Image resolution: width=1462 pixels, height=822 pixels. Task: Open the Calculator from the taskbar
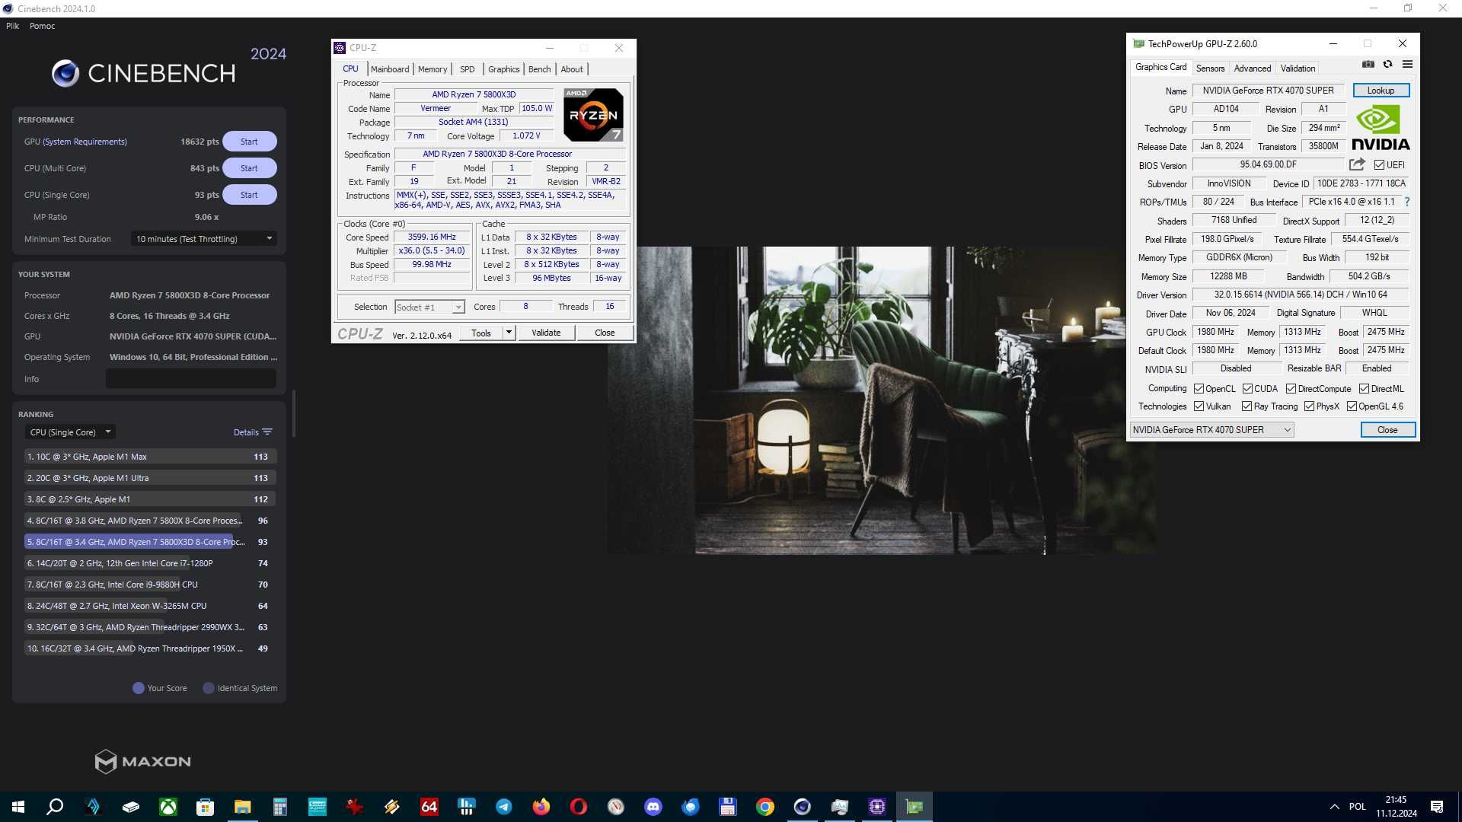tap(279, 807)
